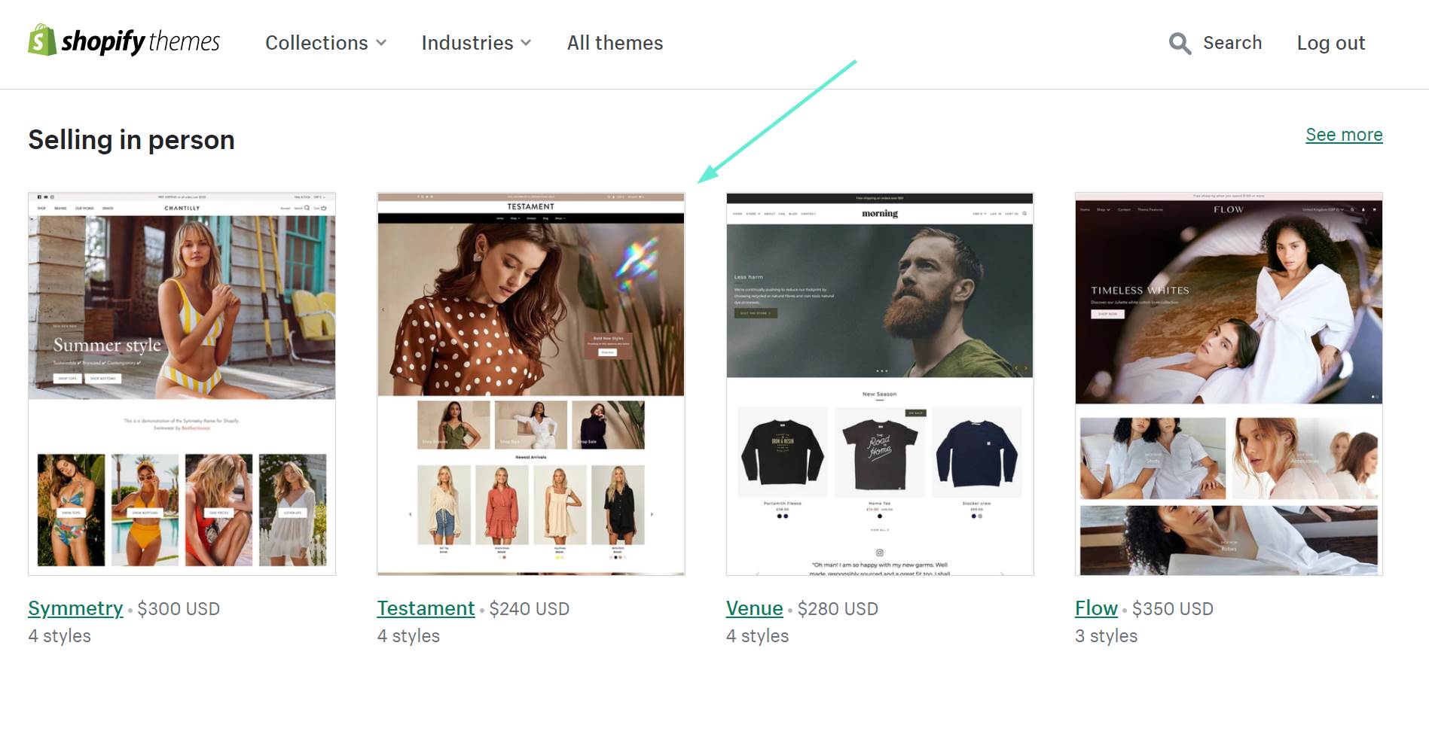Click the magnifying glass search icon
Image resolution: width=1429 pixels, height=731 pixels.
[1179, 44]
